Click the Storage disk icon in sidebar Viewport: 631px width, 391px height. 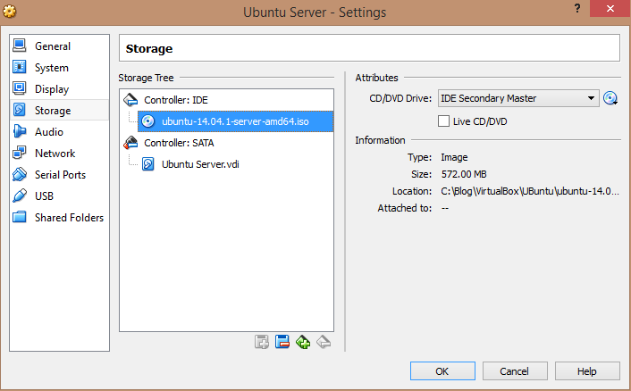tap(20, 110)
